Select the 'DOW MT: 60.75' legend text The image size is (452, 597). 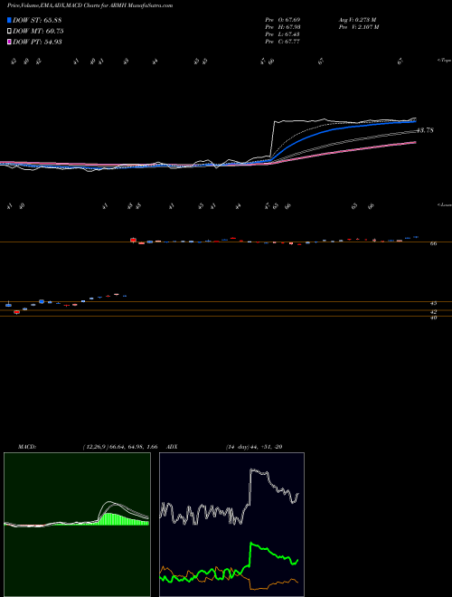pos(38,32)
